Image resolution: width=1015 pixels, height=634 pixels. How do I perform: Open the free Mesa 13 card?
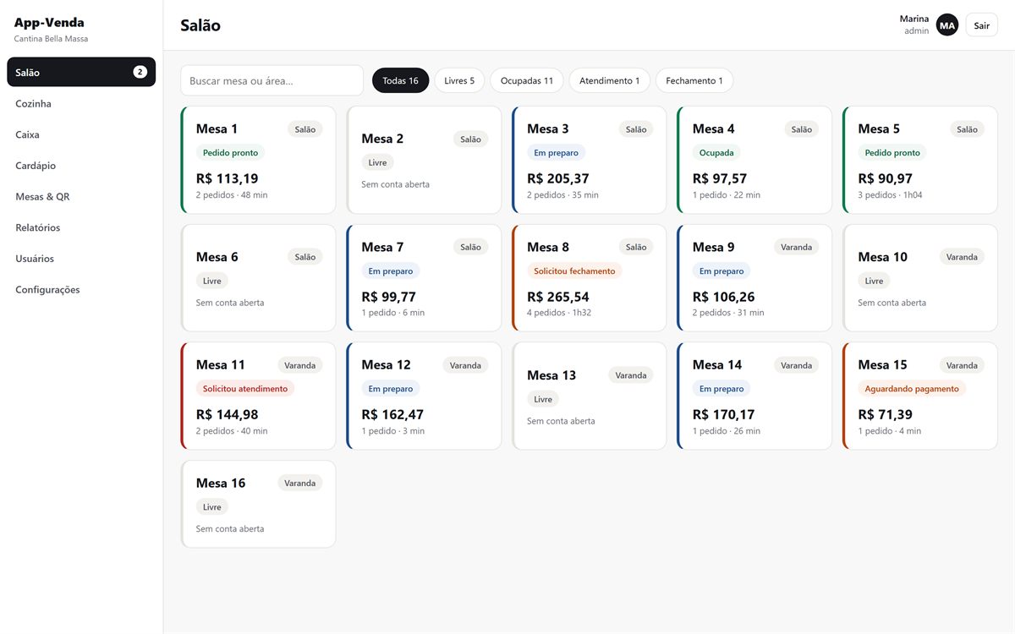pyautogui.click(x=590, y=396)
